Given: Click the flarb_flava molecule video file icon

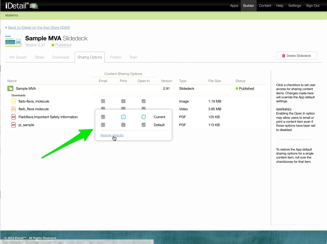Looking at the screenshot, I should click(14, 109).
